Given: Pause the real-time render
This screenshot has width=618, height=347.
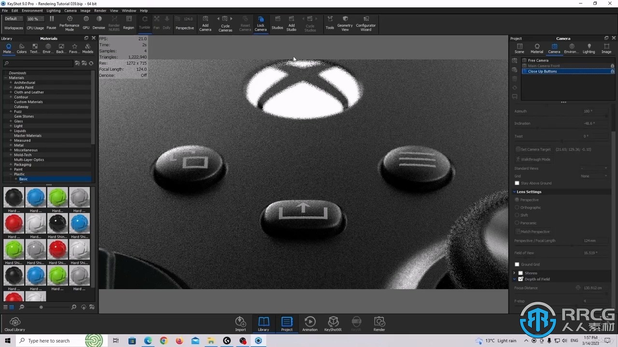Looking at the screenshot, I should (51, 23).
